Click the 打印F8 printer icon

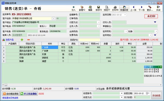[x=115, y=8]
